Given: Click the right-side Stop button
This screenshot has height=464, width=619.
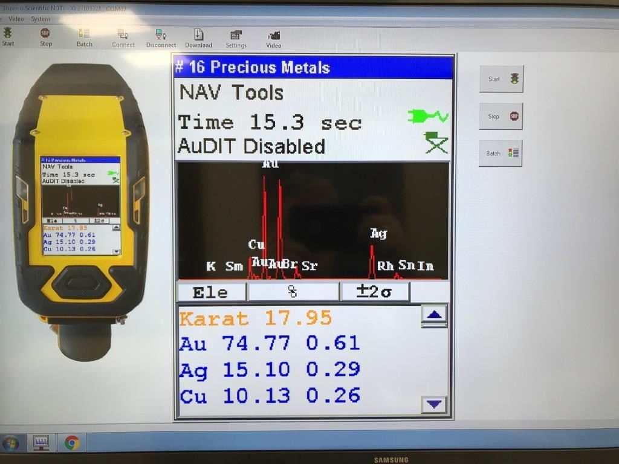Looking at the screenshot, I should pyautogui.click(x=501, y=117).
